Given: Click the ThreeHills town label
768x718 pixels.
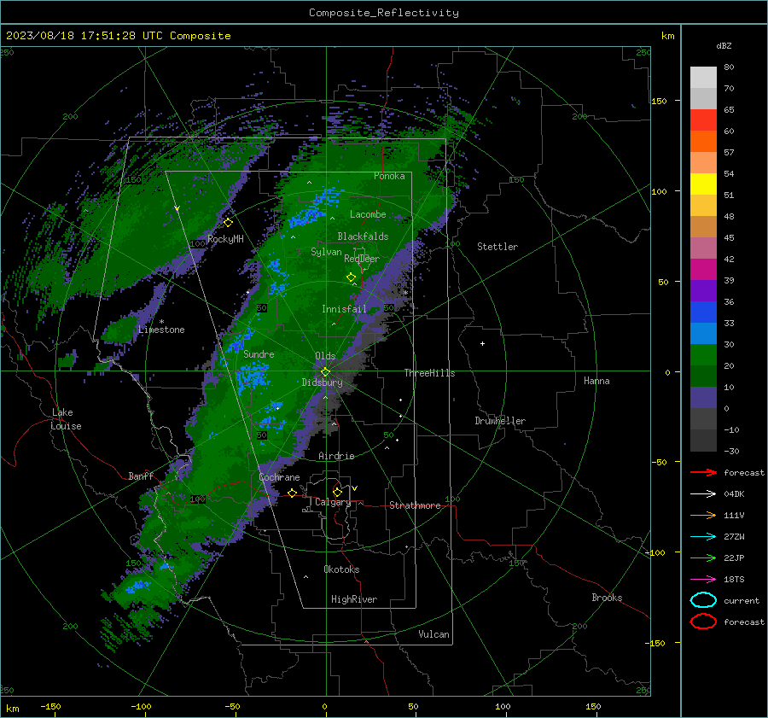Looking at the screenshot, I should 429,373.
